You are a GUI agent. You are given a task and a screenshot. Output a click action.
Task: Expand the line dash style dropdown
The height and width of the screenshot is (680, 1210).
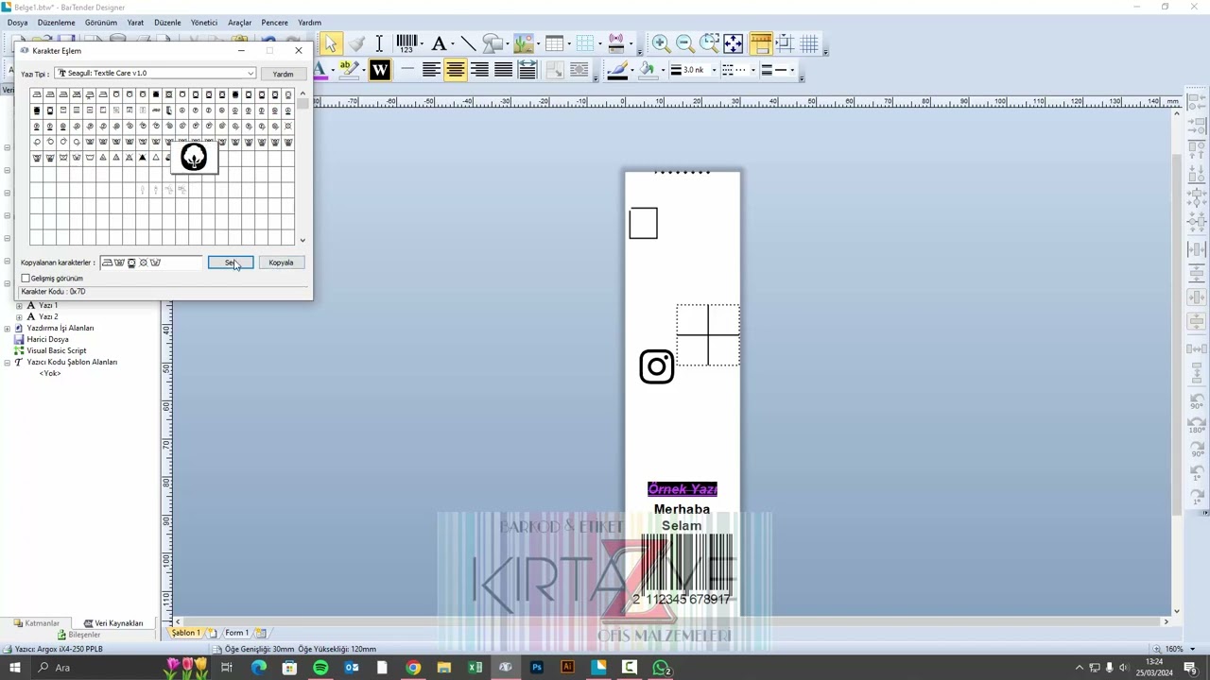pyautogui.click(x=752, y=70)
